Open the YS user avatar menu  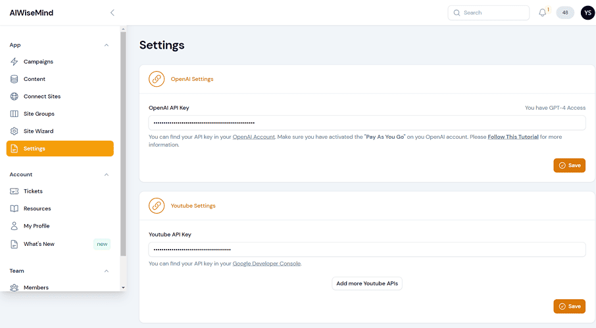(587, 12)
